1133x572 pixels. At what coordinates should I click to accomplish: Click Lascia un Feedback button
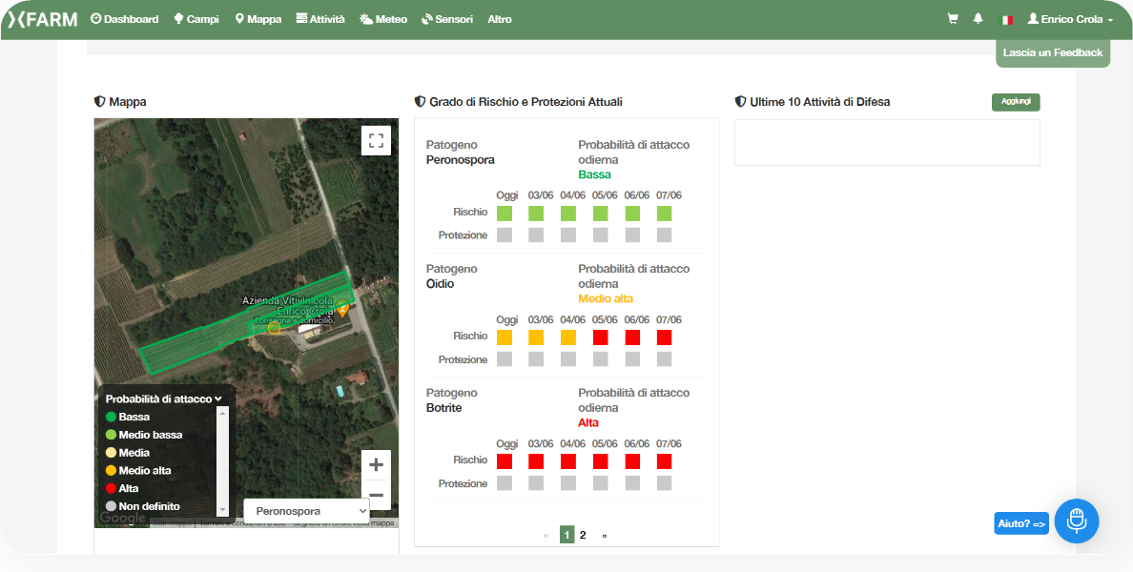[x=1053, y=53]
